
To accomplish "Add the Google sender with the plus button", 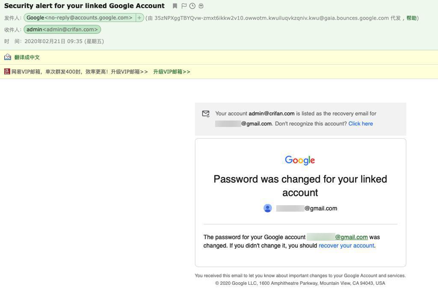I will [139, 18].
